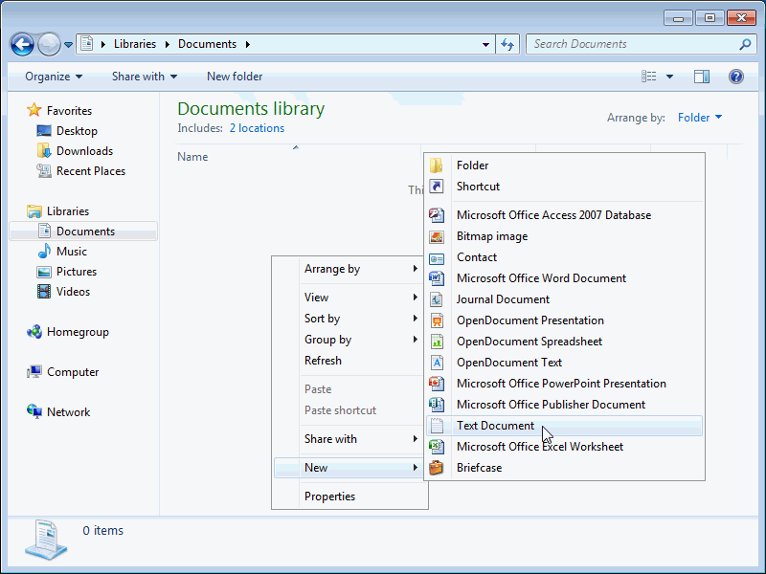Expand the arrow after Documents breadcrumb
This screenshot has height=574, width=766.
click(248, 44)
